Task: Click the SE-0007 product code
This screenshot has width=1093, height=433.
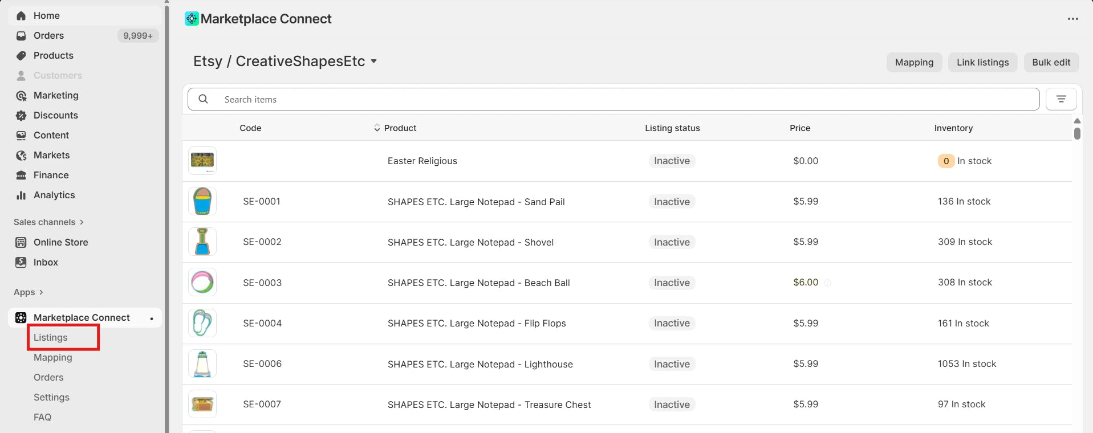Action: [x=262, y=405]
